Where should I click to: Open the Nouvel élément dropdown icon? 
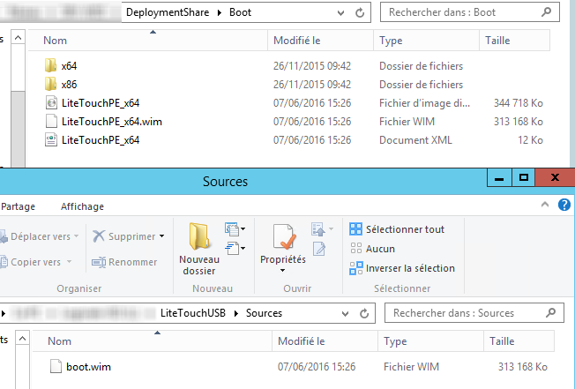pos(235,229)
